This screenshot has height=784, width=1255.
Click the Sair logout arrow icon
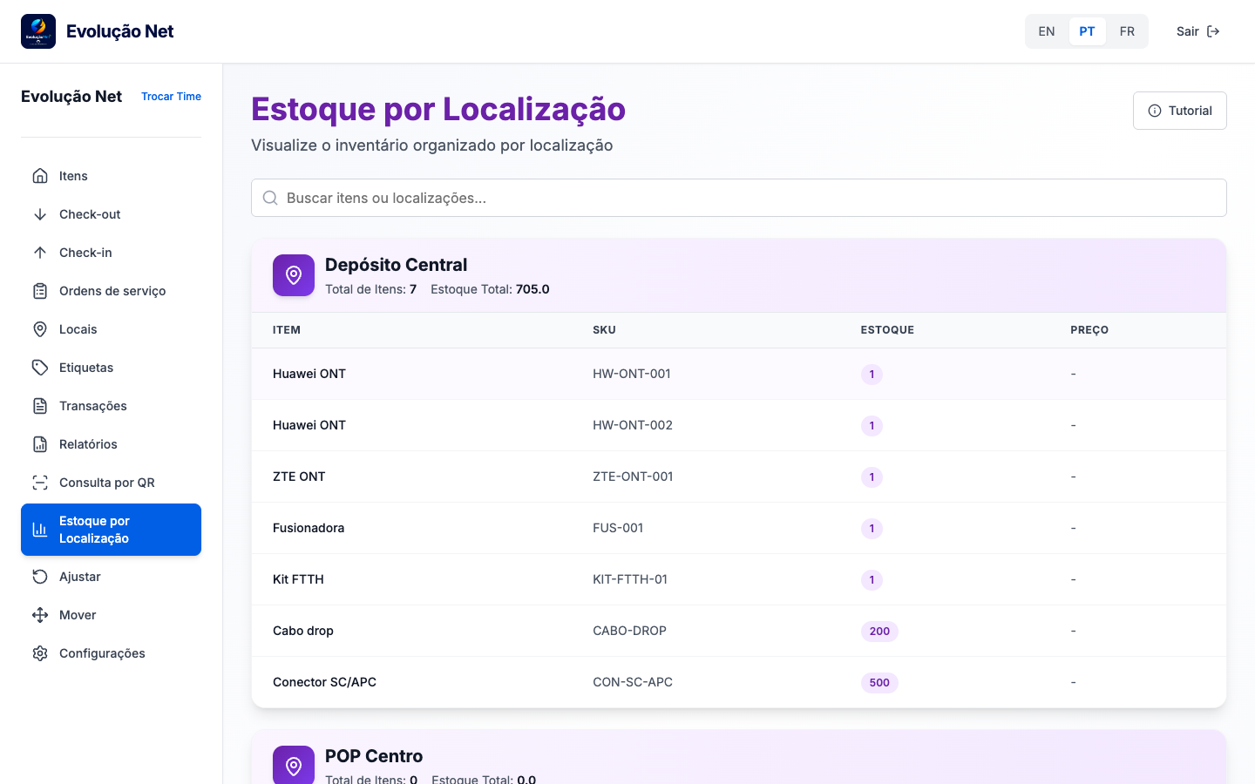pos(1213,31)
